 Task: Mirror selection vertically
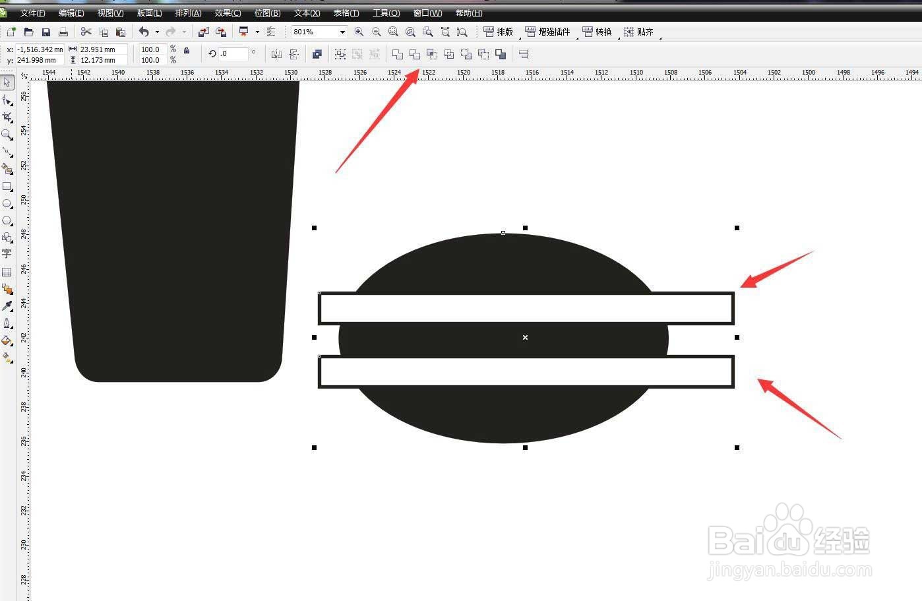coord(293,54)
